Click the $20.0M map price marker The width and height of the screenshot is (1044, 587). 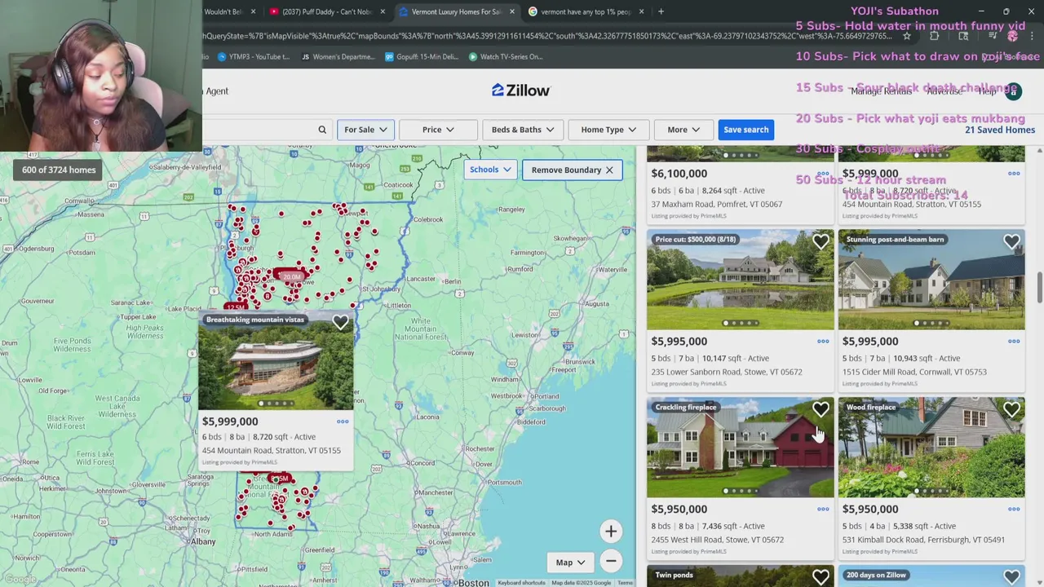290,277
